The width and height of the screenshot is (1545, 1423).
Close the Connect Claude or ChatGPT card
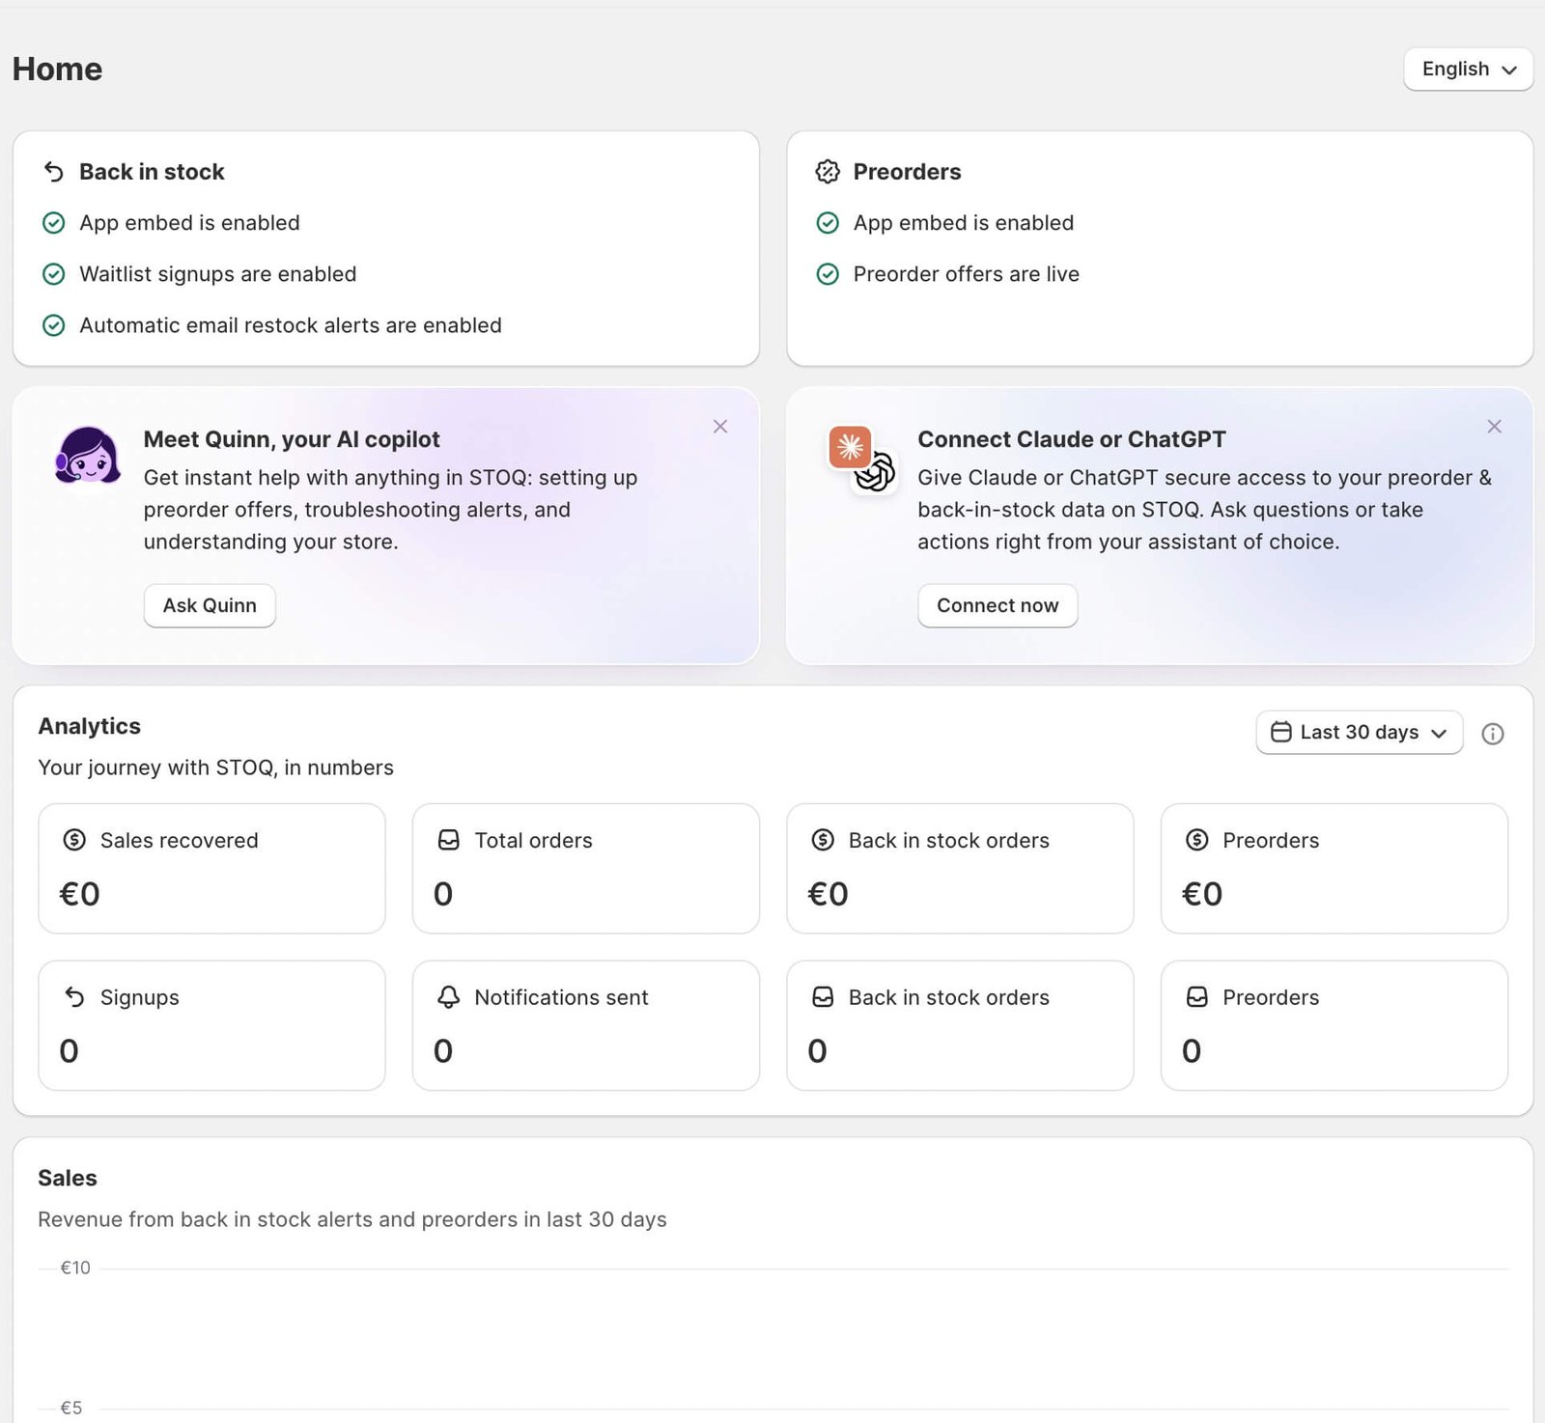[x=1494, y=427]
